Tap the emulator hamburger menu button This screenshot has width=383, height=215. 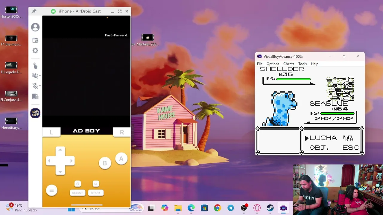51,190
